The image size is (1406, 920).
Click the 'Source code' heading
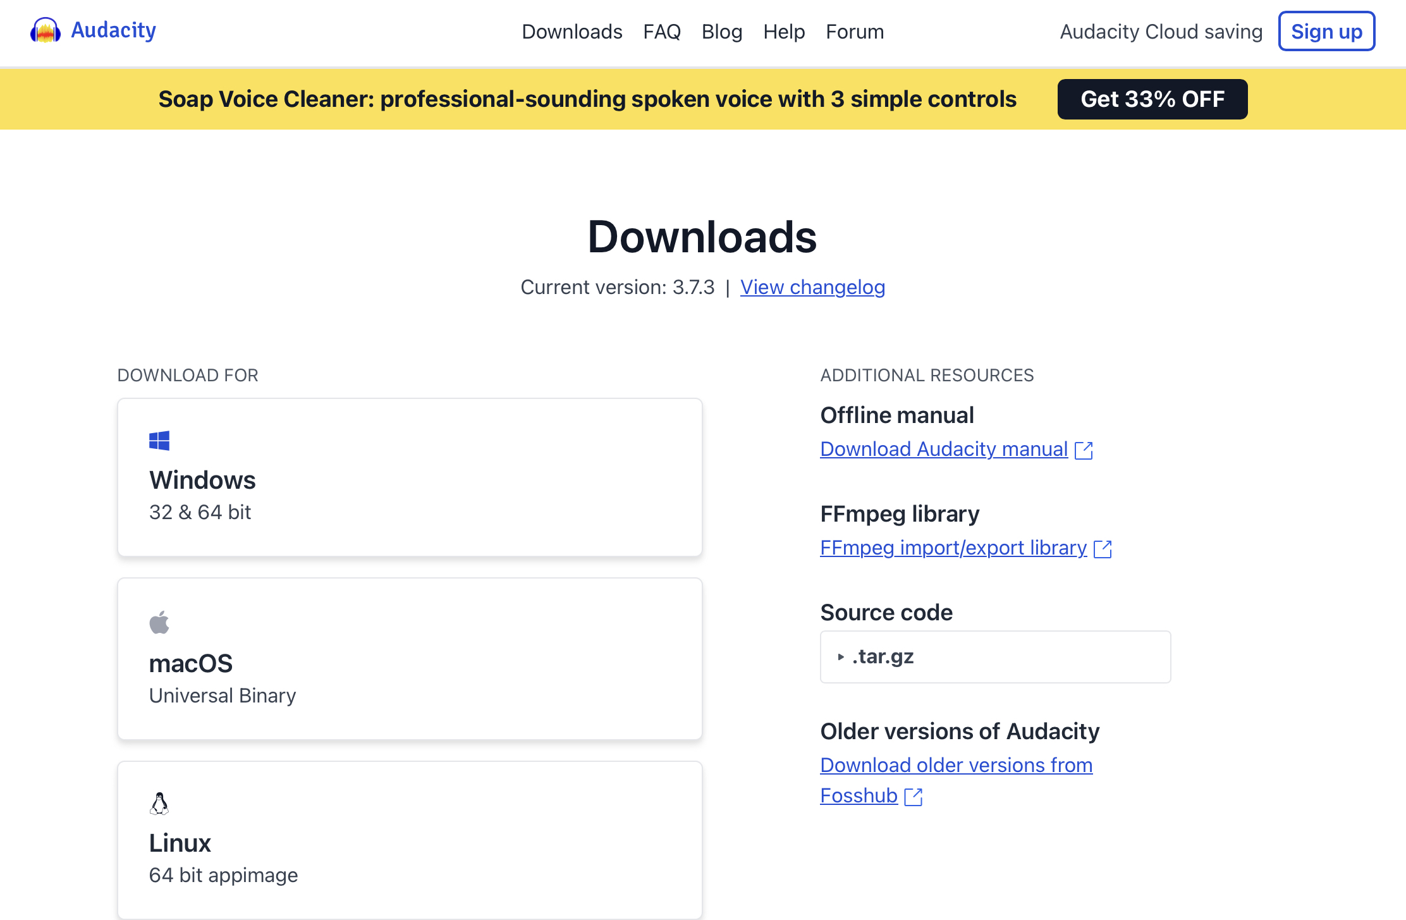(x=886, y=613)
